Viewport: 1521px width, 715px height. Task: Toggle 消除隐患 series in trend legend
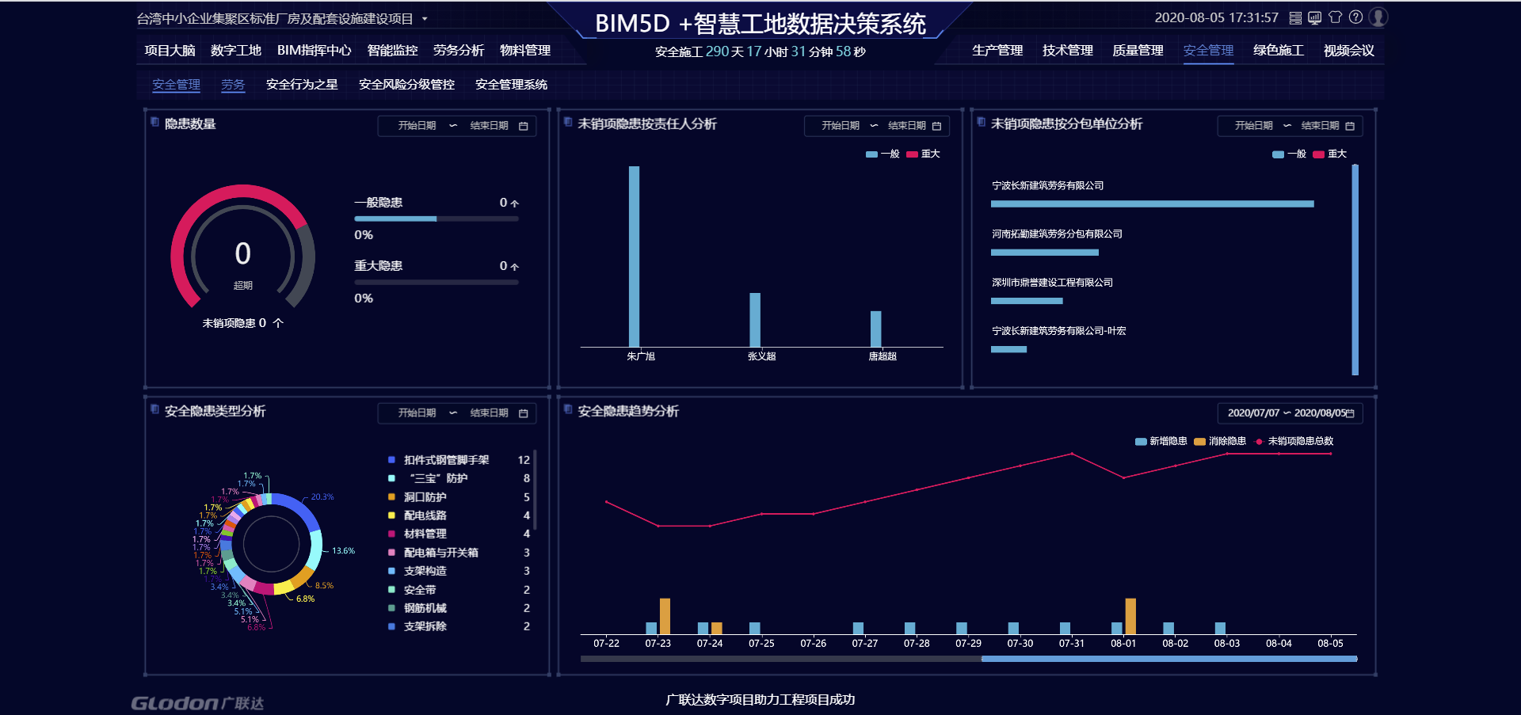1220,442
